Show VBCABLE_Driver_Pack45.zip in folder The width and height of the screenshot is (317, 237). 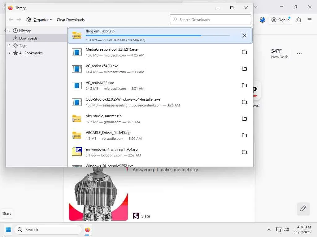(244, 135)
